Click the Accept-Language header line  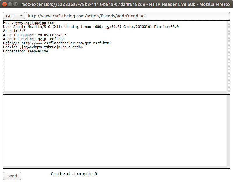pyautogui.click(x=35, y=35)
